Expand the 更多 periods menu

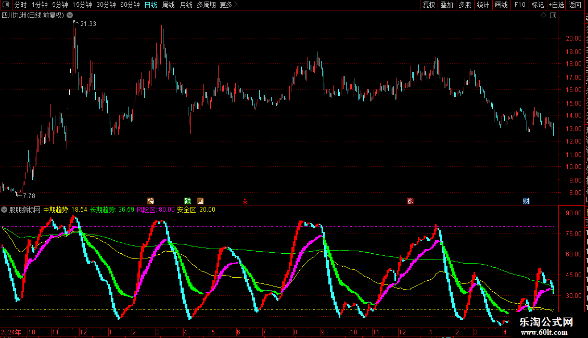click(228, 5)
